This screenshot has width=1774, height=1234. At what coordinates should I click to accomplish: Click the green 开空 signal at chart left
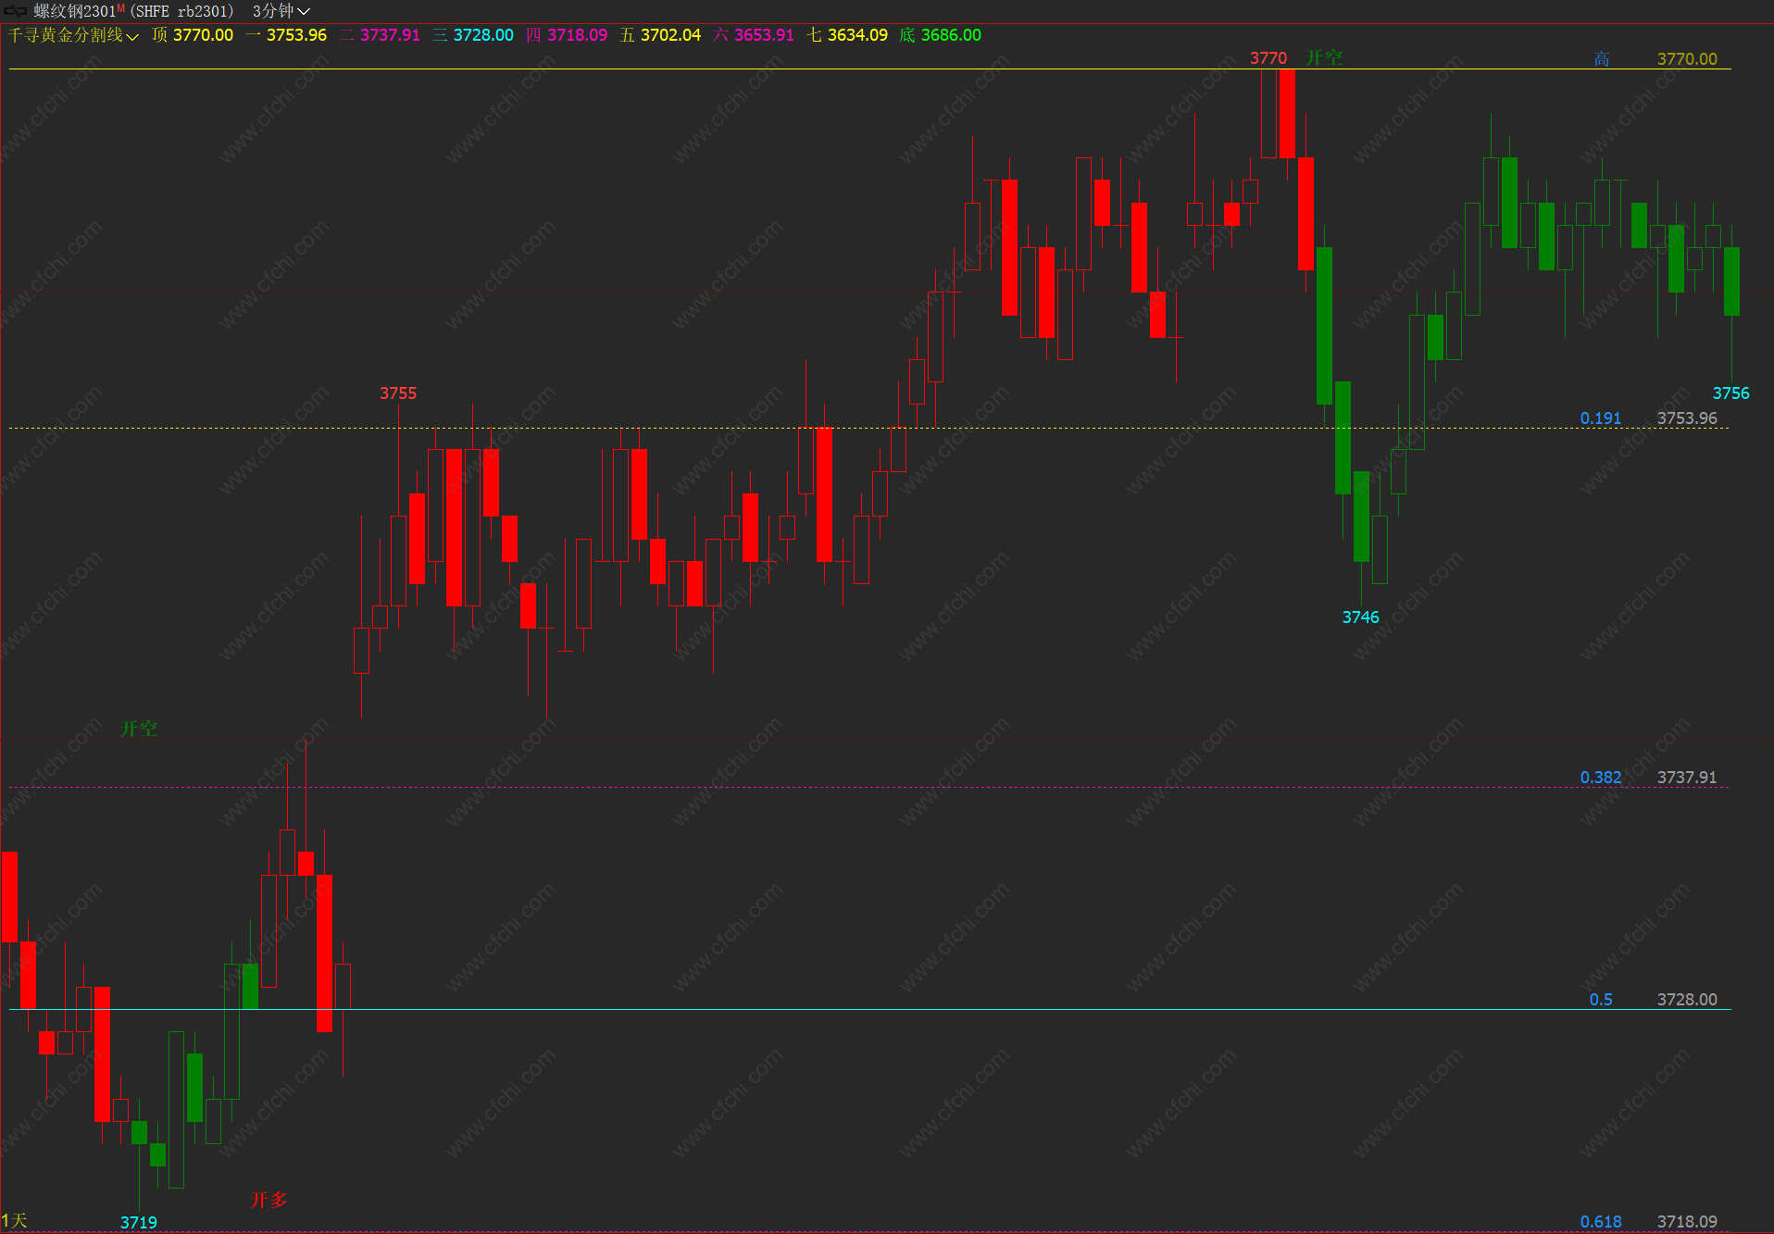coord(139,729)
